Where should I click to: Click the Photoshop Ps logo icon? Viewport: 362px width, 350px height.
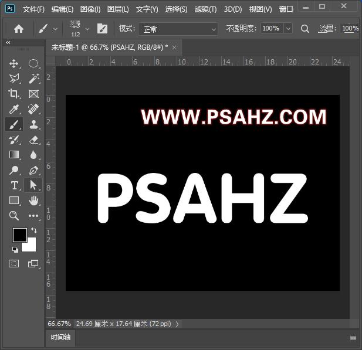pos(10,9)
